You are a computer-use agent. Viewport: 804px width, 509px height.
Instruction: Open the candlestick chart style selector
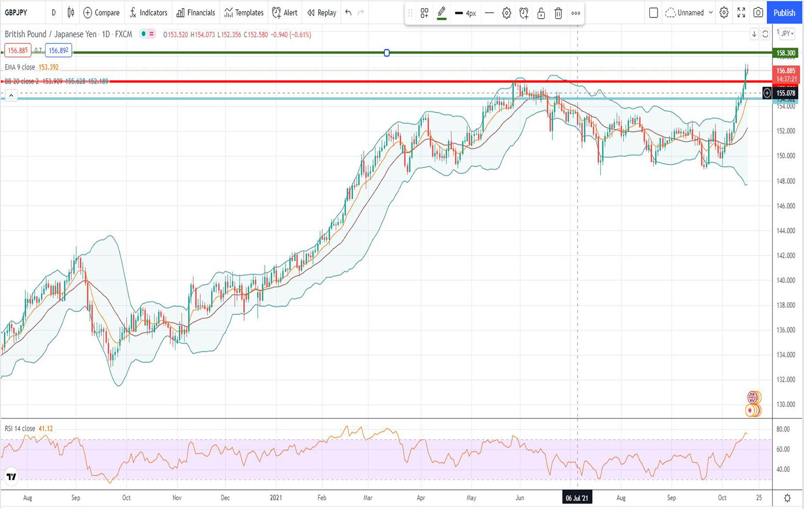pyautogui.click(x=71, y=13)
